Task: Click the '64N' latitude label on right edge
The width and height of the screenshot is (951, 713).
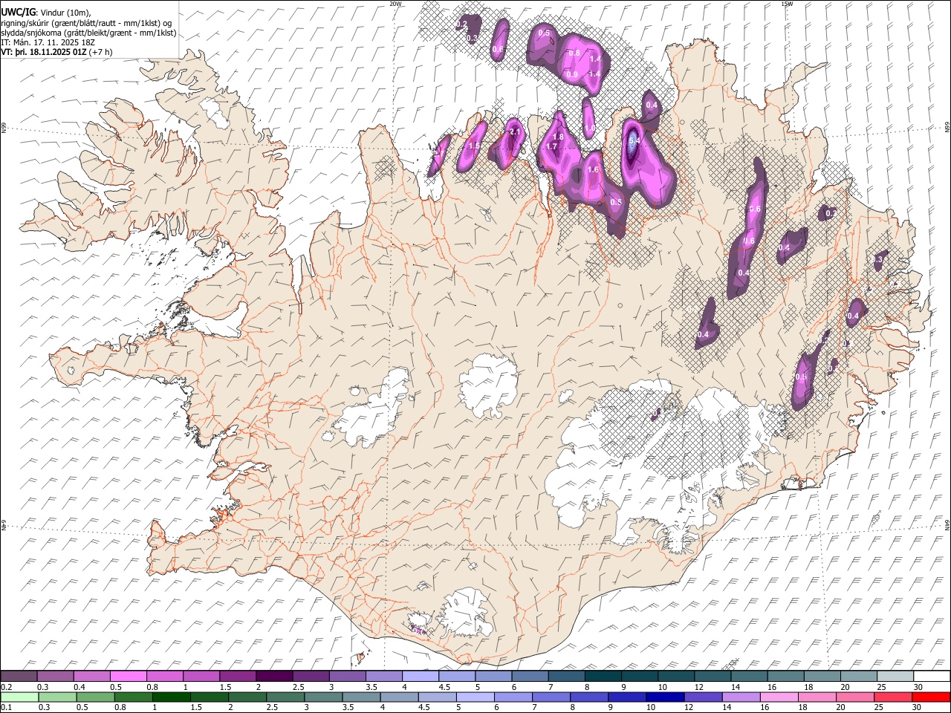Action: (x=947, y=524)
